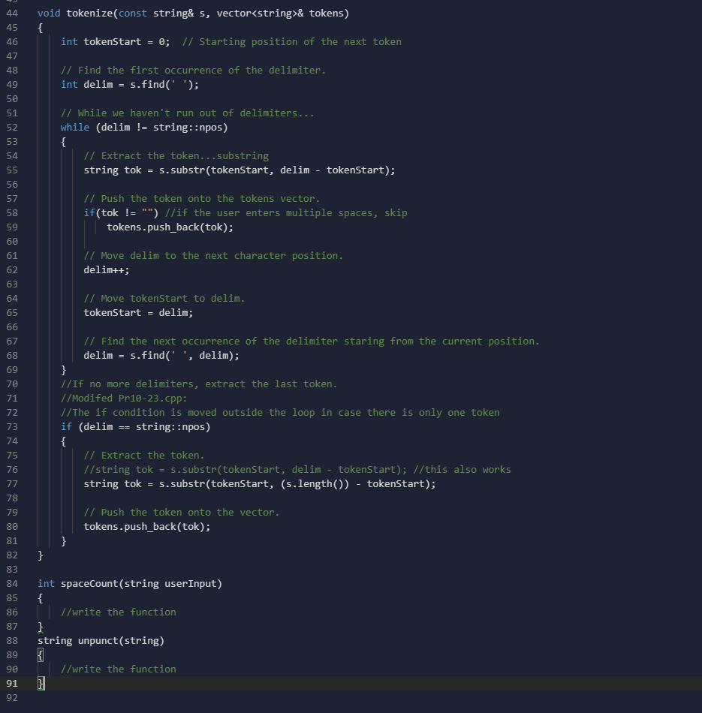Click the 'while (delim != string::npos)' line
Screen dimensions: 702x713
click(143, 128)
